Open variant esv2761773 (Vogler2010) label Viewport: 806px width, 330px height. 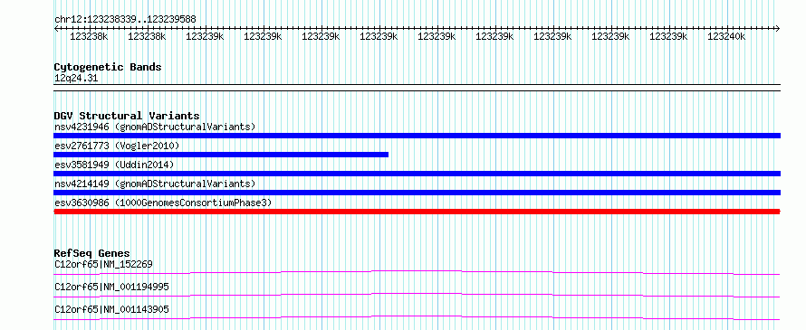(117, 146)
